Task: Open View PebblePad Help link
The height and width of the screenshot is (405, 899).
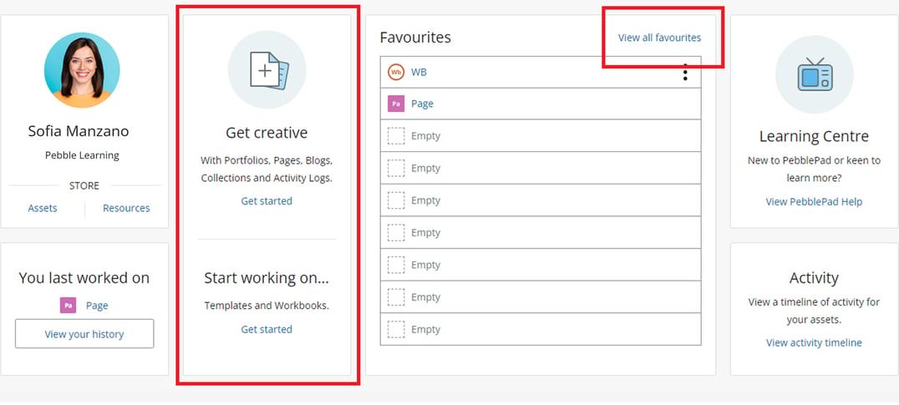Action: [814, 201]
